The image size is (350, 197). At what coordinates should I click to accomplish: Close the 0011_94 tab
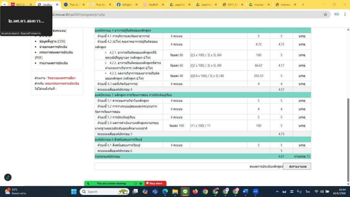[x=242, y=4]
